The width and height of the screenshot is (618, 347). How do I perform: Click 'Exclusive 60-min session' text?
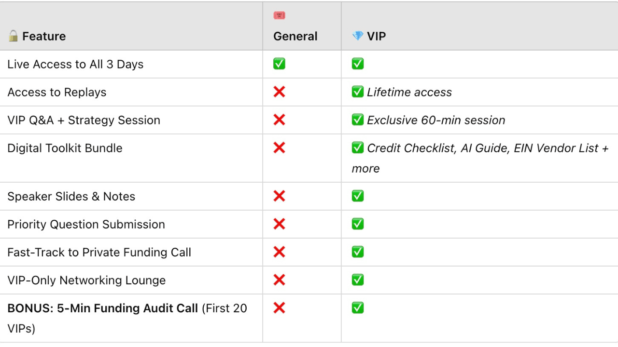436,120
